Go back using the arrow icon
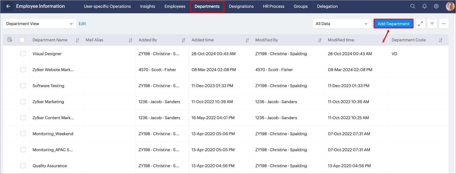The height and width of the screenshot is (174, 456). point(8,6)
